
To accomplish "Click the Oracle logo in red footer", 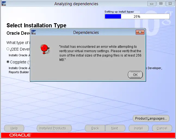I will pyautogui.click(x=20, y=135).
